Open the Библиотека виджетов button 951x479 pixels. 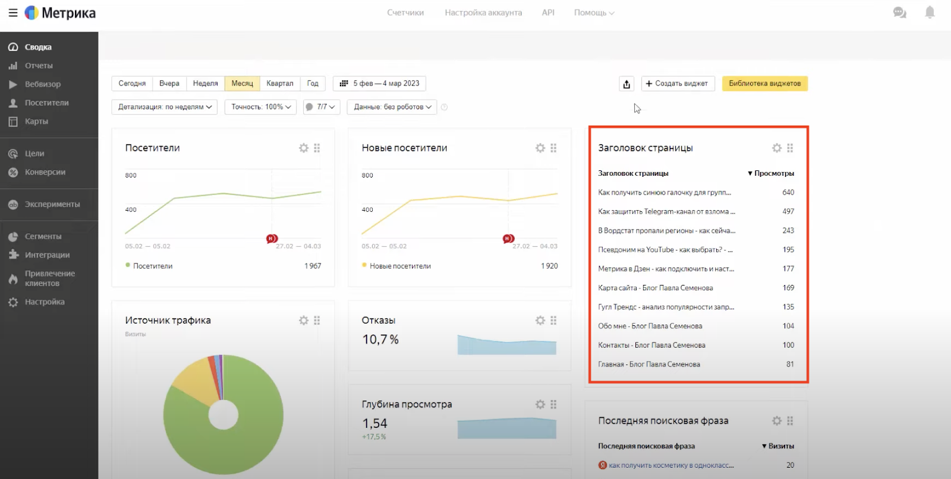point(764,84)
